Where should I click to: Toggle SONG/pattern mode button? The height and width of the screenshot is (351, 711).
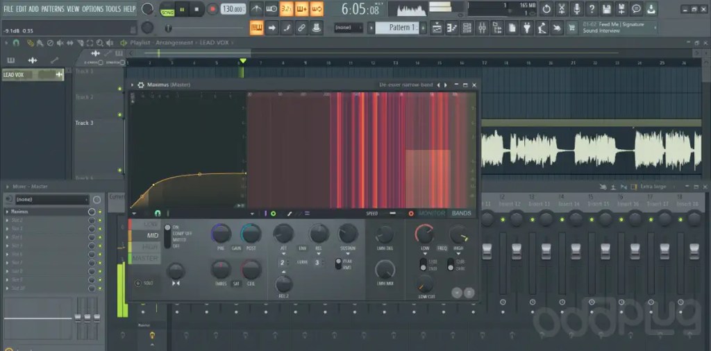coord(167,9)
